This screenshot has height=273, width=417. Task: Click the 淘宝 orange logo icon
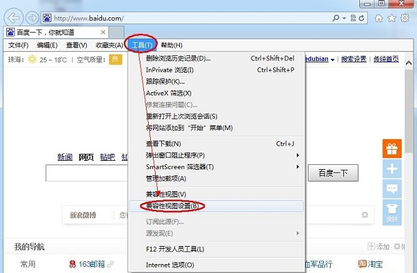(x=362, y=264)
